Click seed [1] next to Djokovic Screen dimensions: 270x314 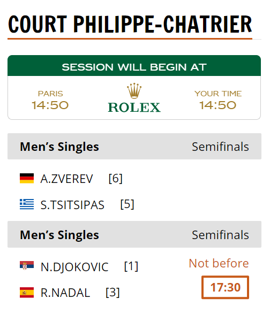[131, 266]
